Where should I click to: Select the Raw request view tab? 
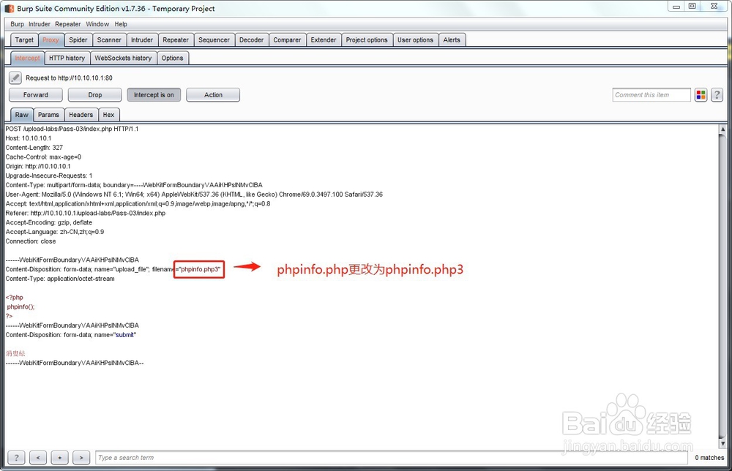point(21,115)
